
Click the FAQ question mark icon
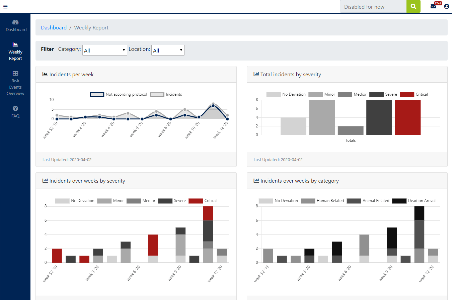click(x=15, y=108)
